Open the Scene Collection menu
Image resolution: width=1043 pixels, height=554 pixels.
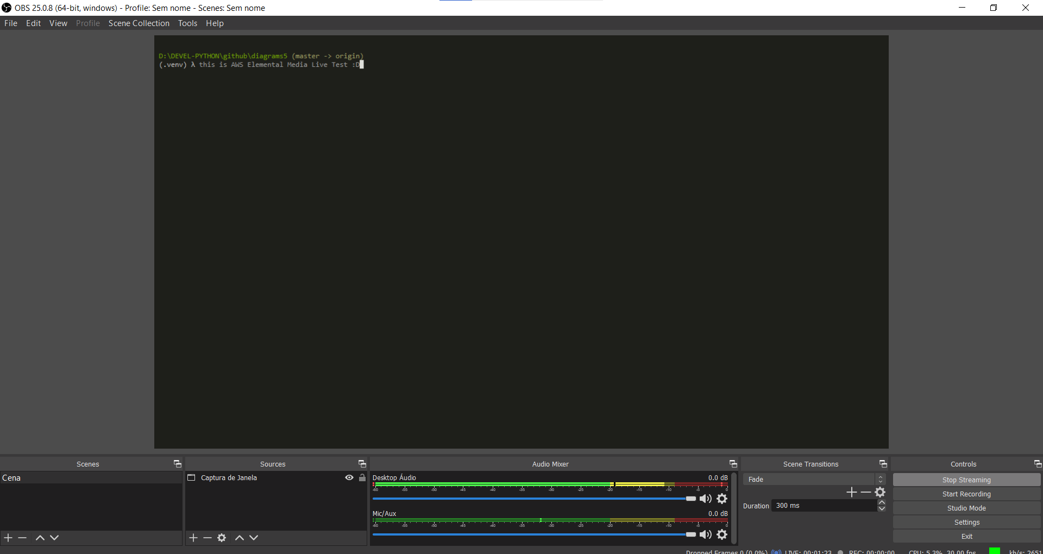click(139, 23)
